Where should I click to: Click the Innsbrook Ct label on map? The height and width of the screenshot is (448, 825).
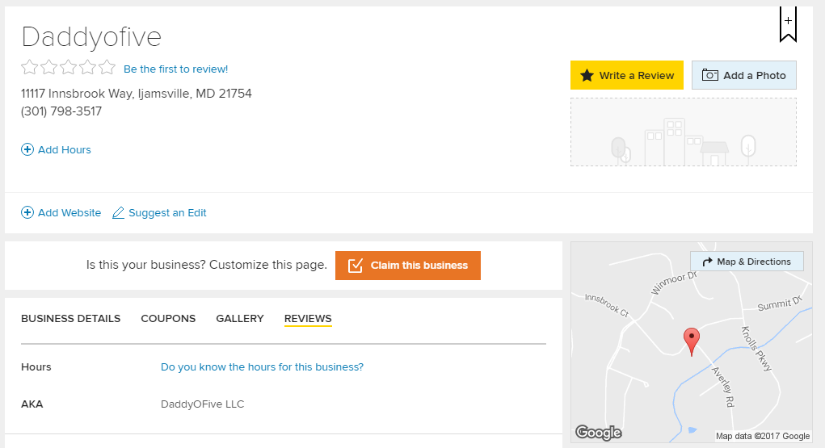(x=607, y=305)
